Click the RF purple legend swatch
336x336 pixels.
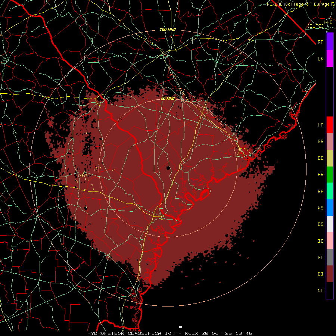(330, 42)
